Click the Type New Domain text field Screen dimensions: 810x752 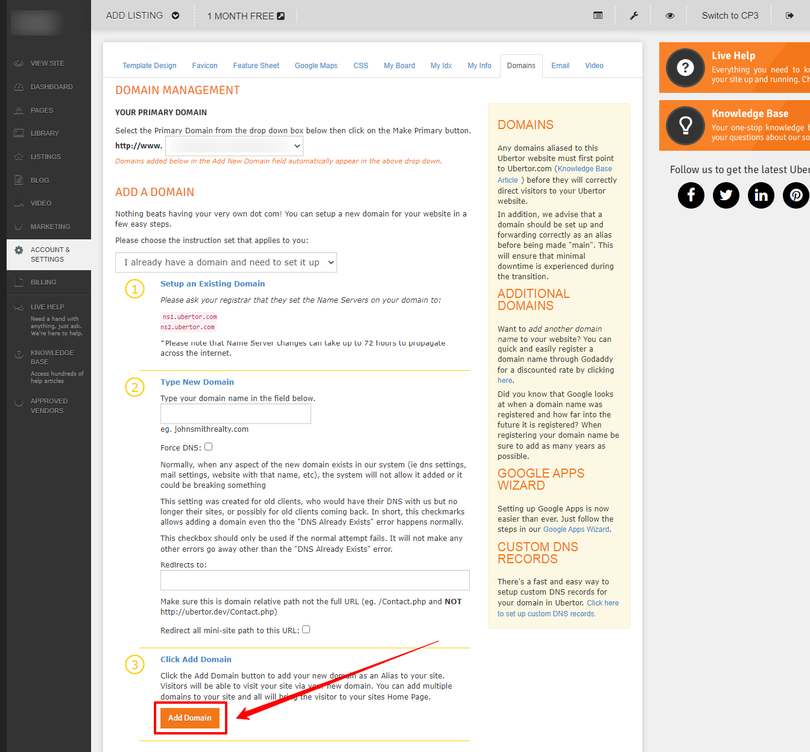click(236, 414)
